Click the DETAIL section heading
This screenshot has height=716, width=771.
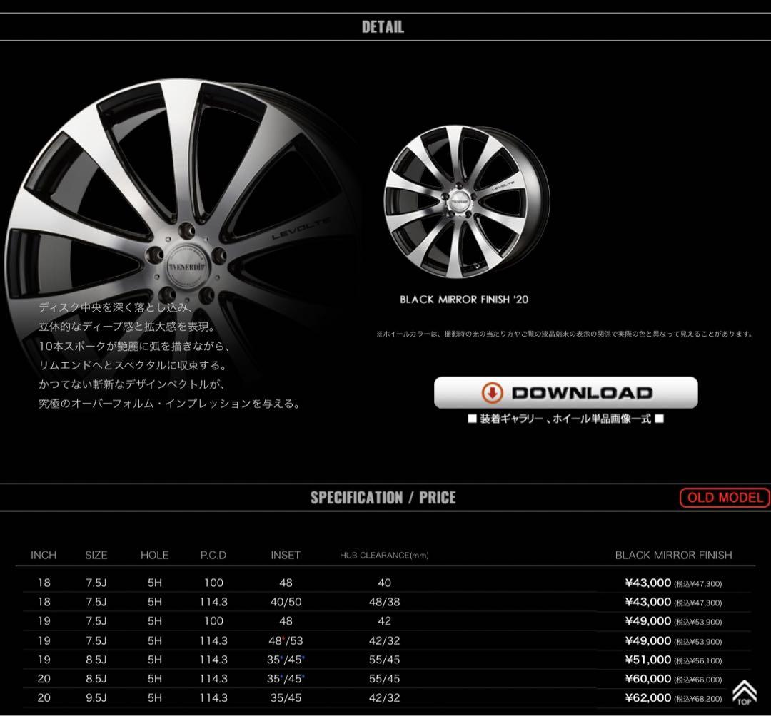[x=383, y=26]
